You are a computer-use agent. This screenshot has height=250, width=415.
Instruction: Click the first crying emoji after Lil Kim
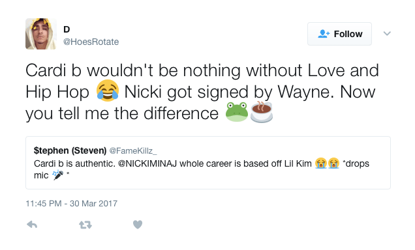click(320, 163)
